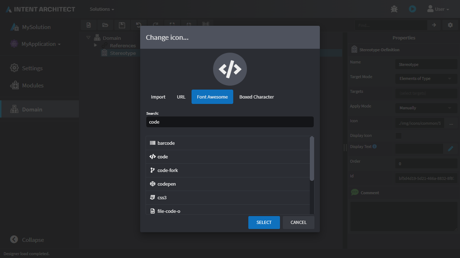The height and width of the screenshot is (258, 460).
Task: Click the Comment text area
Action: (404, 216)
